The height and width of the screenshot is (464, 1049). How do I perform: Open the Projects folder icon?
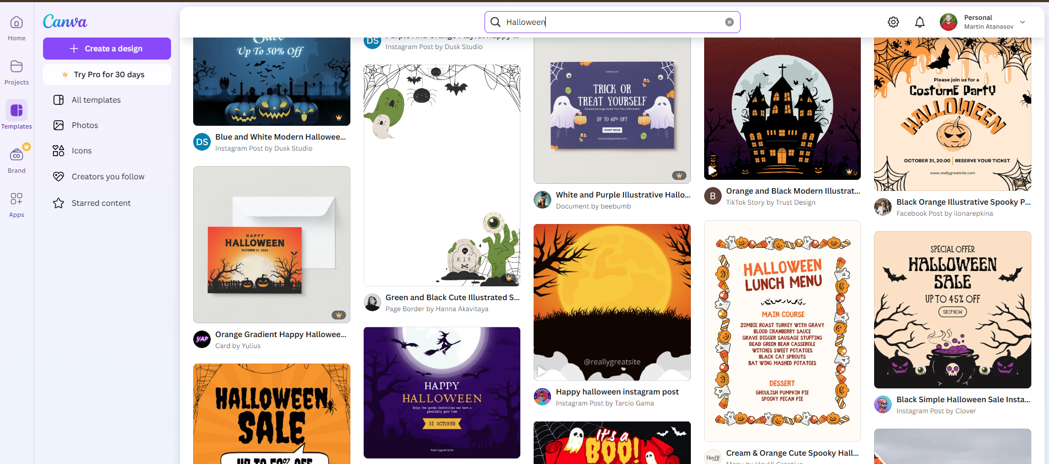17,67
